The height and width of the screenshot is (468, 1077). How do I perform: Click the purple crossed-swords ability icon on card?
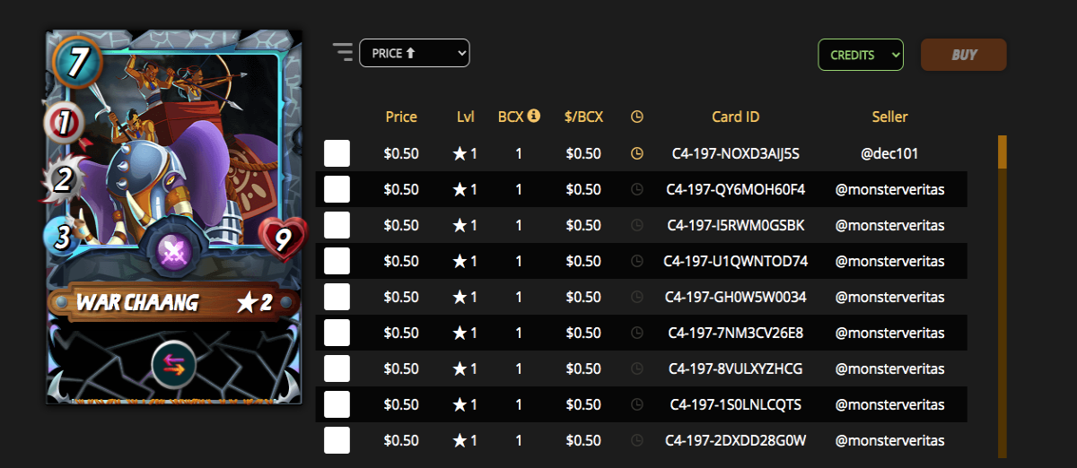tap(175, 252)
